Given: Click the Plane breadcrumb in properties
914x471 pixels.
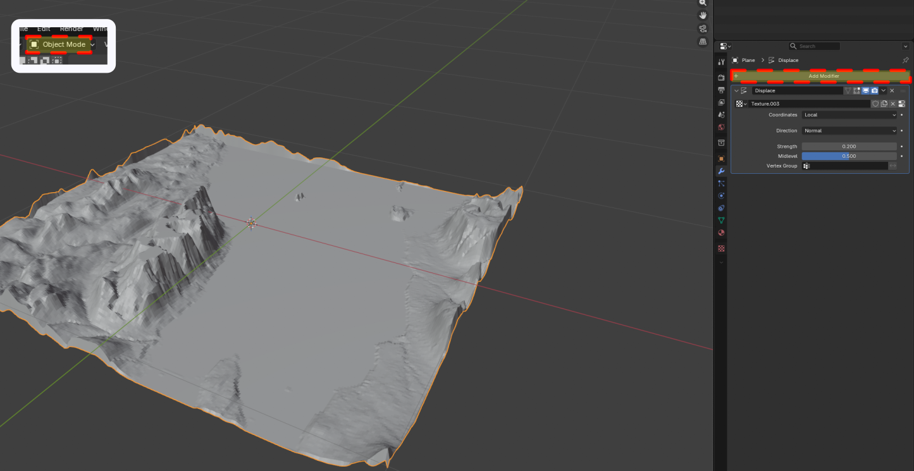Looking at the screenshot, I should coord(748,60).
